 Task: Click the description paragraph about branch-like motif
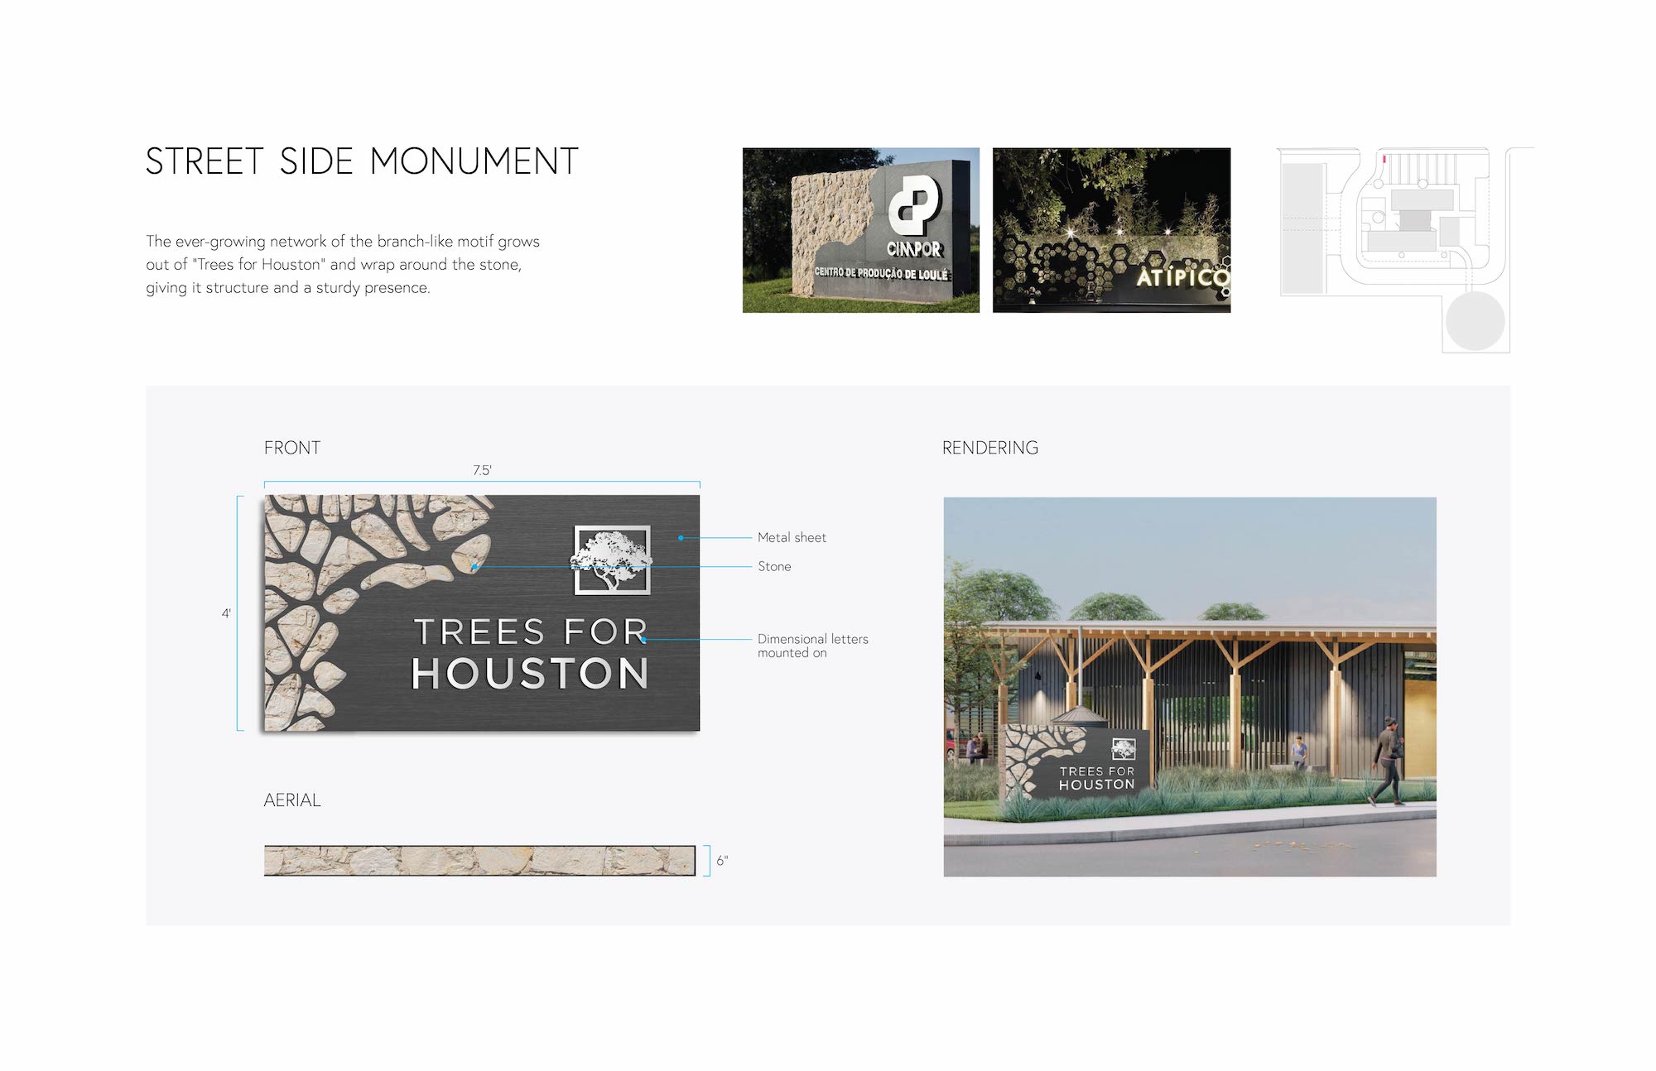point(343,264)
